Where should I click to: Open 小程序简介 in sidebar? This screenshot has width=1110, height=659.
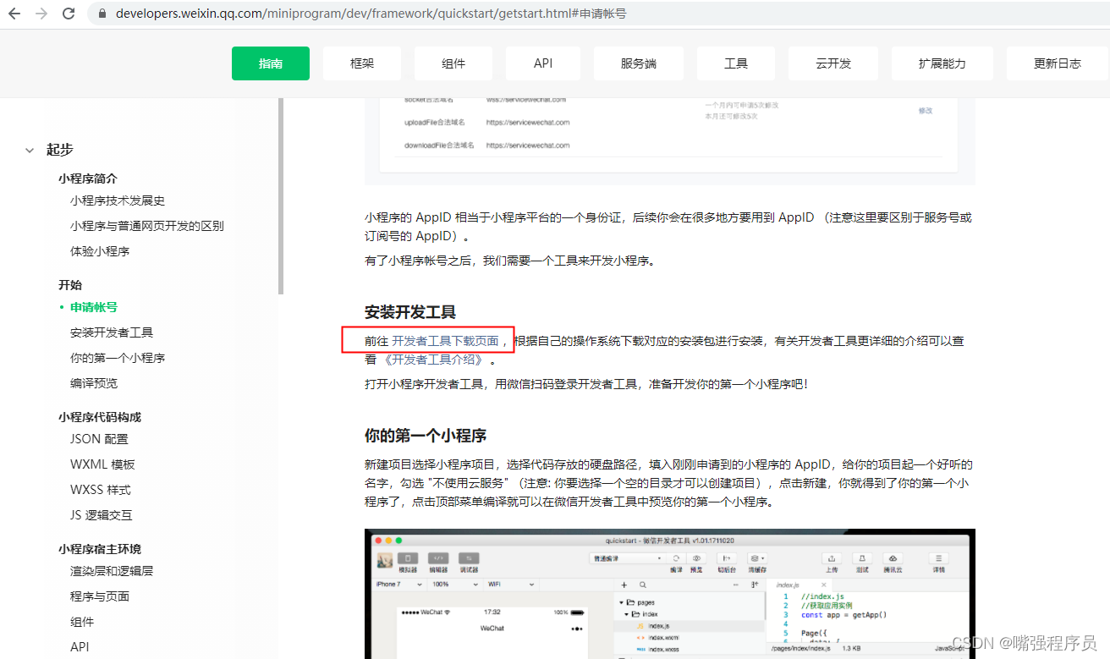(x=88, y=178)
